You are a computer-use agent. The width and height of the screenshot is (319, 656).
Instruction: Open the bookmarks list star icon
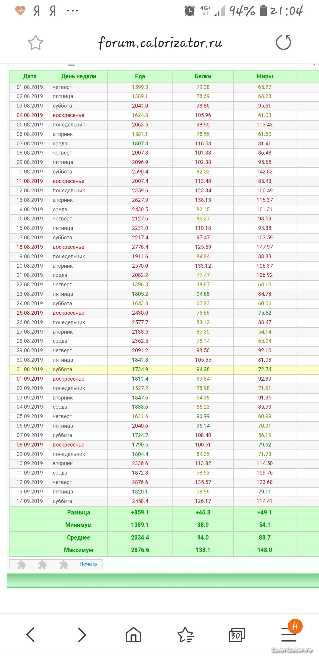tap(185, 634)
